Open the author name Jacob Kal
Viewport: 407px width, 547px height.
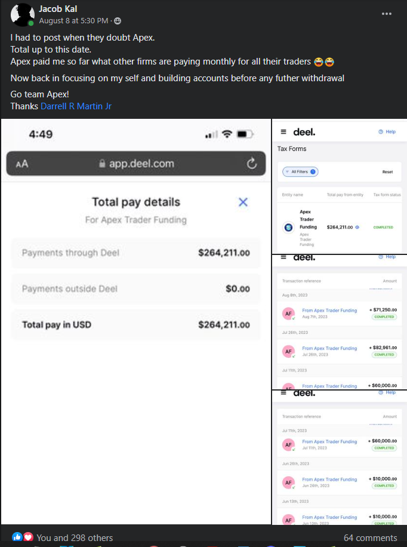(58, 9)
